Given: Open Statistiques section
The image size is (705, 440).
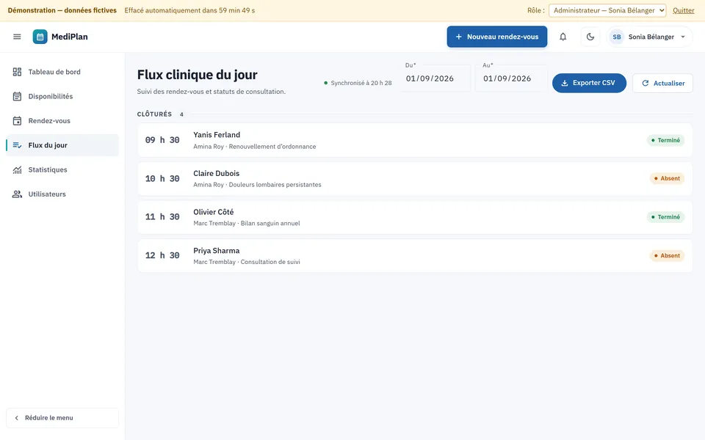Looking at the screenshot, I should click(62, 169).
